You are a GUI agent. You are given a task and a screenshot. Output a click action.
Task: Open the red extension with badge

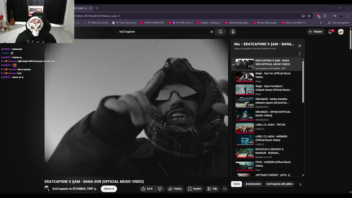coord(318,16)
